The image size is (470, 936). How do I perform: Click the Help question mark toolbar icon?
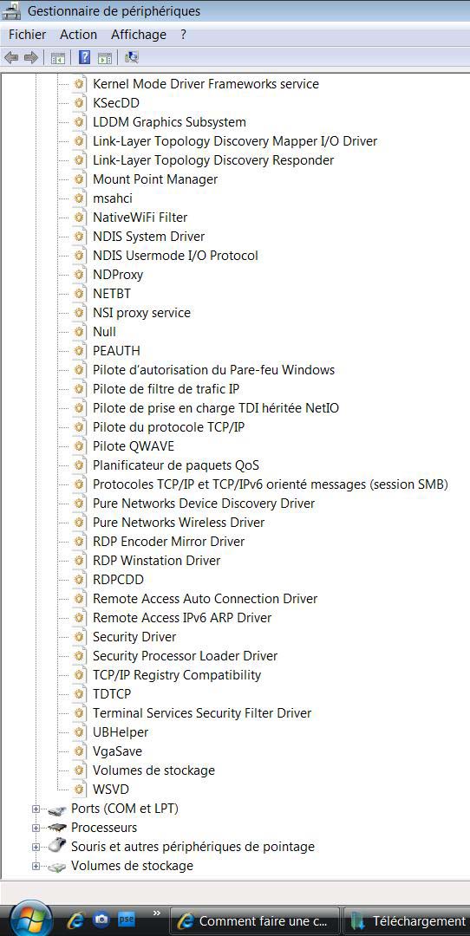(x=85, y=57)
